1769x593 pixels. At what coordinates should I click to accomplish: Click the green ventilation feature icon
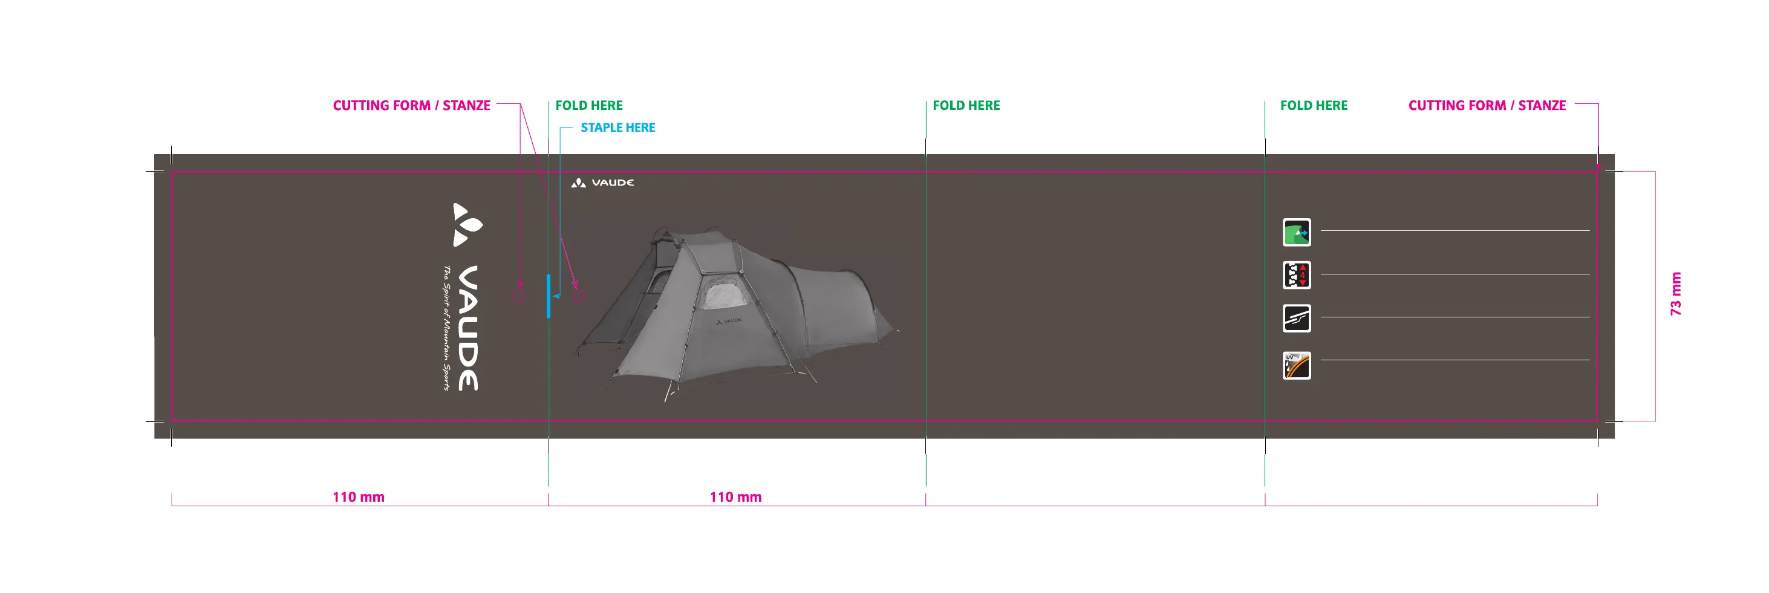tap(1296, 233)
